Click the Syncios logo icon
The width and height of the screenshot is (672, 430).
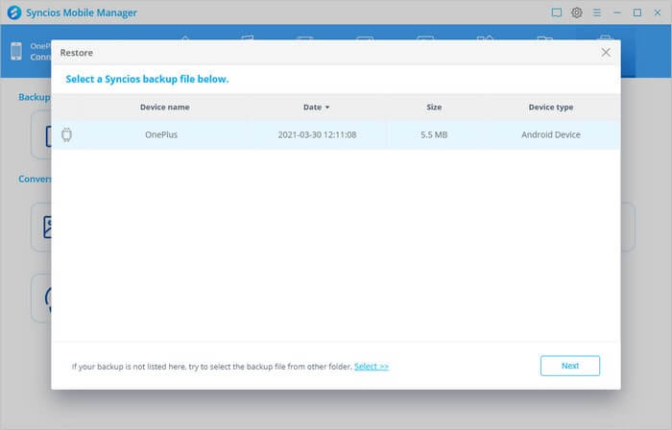point(14,12)
